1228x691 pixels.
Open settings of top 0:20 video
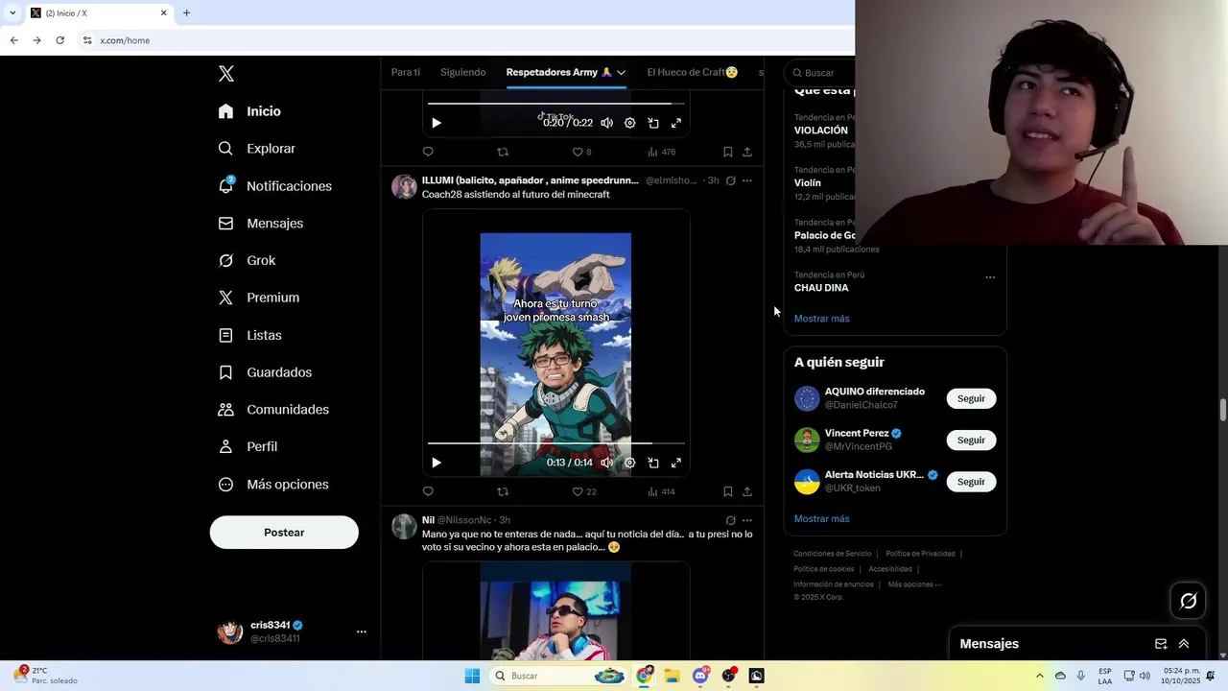[629, 123]
